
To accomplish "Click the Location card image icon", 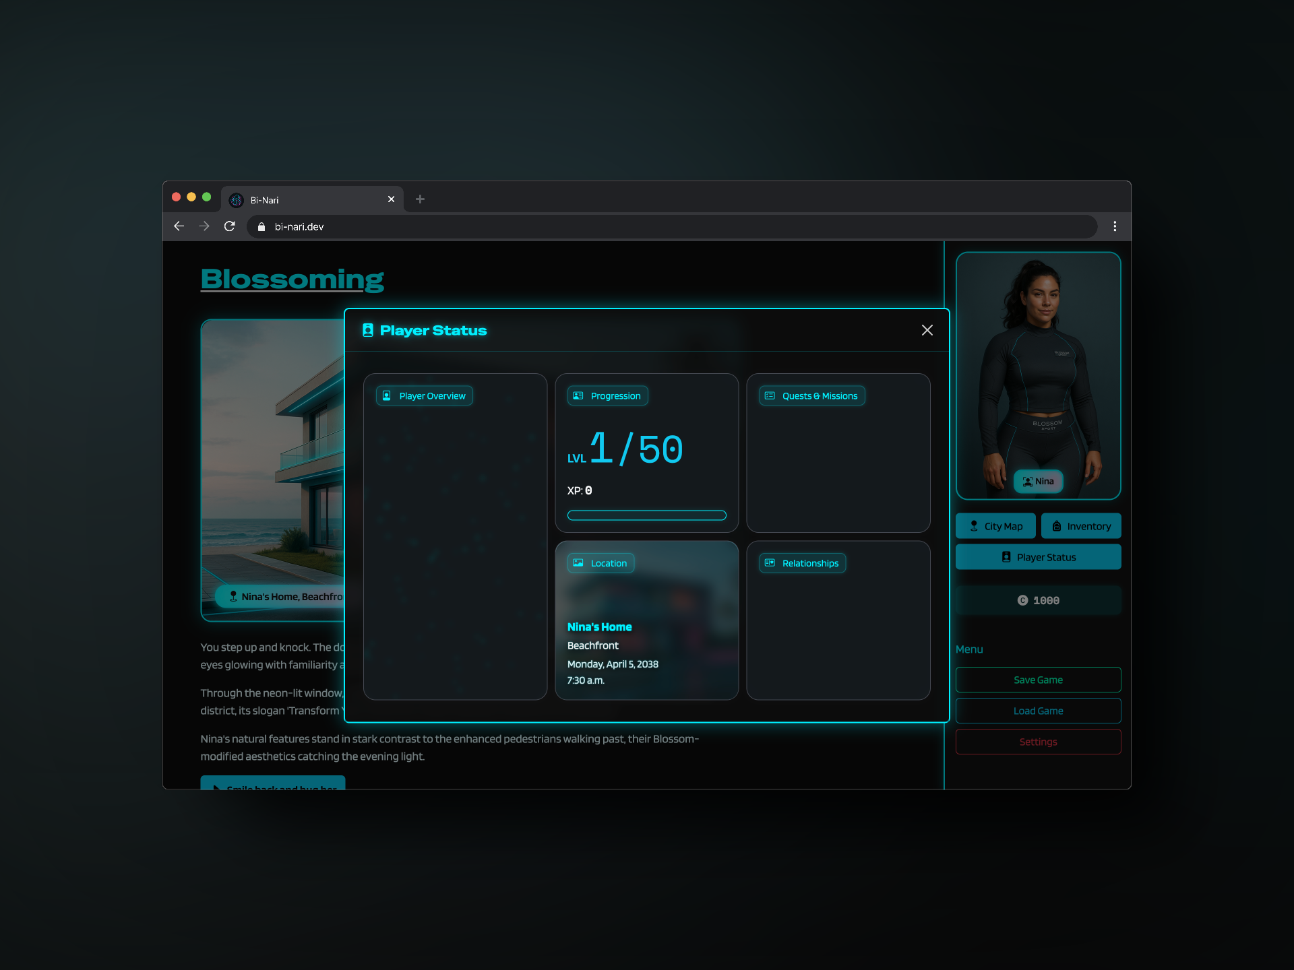I will (578, 563).
